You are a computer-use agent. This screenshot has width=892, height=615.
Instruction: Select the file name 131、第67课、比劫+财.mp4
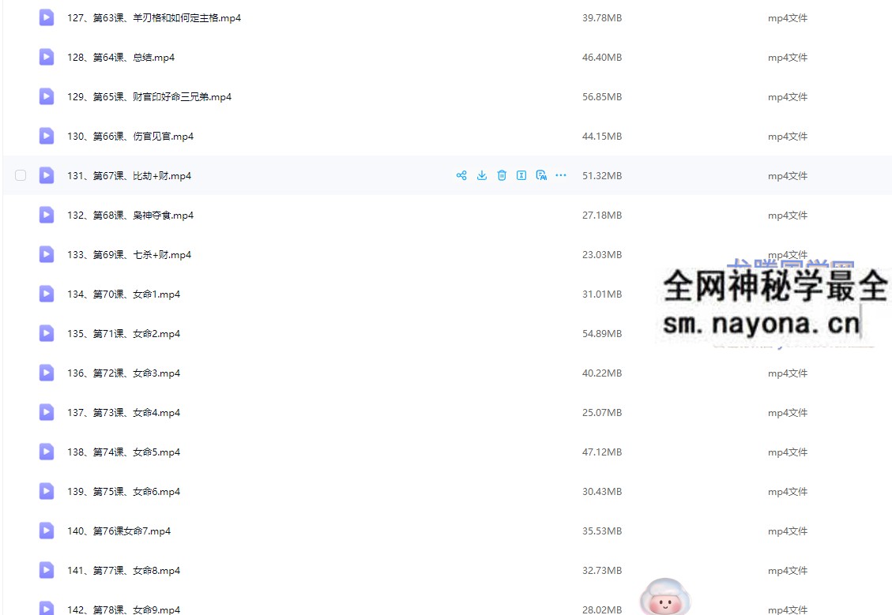(x=129, y=175)
